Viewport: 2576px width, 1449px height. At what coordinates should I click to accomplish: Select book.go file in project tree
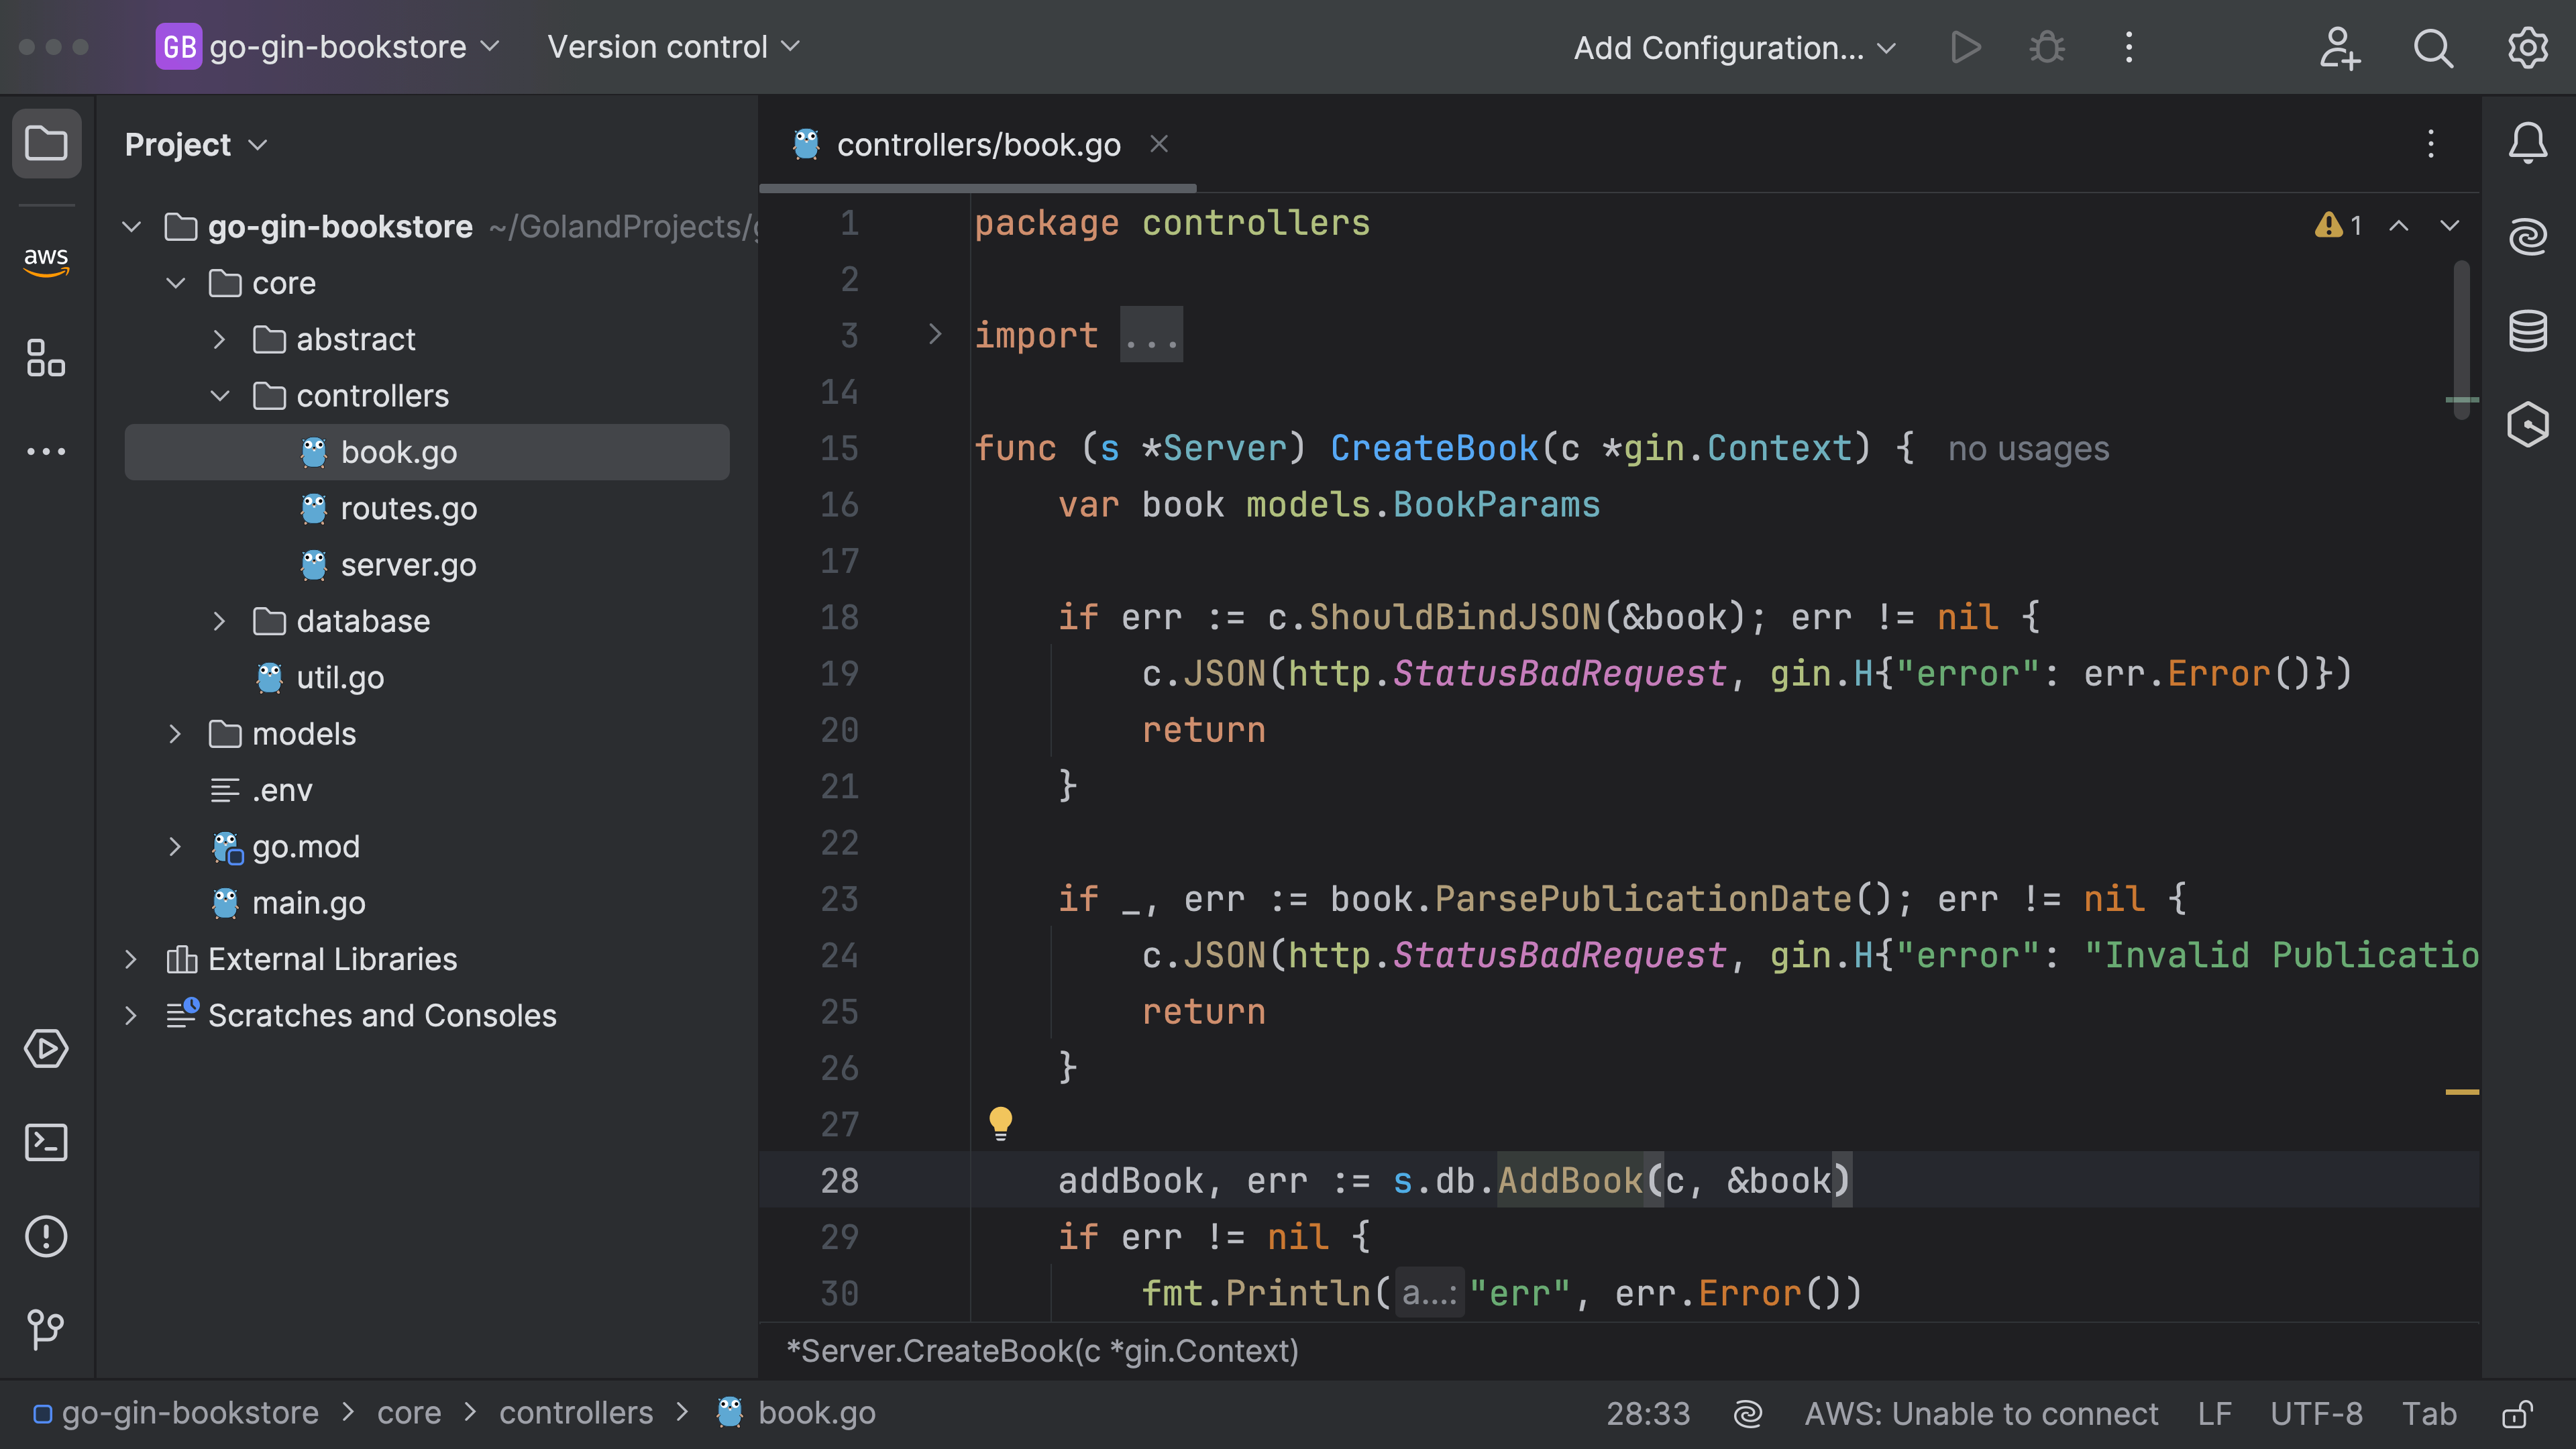(398, 451)
